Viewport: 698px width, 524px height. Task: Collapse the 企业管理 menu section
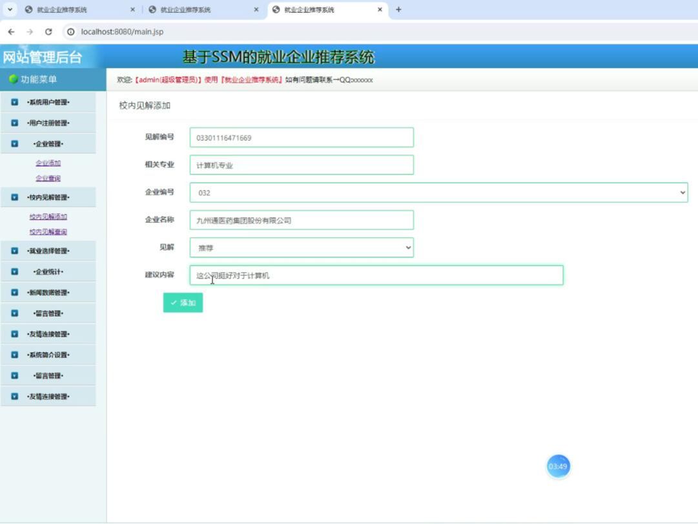pos(48,143)
